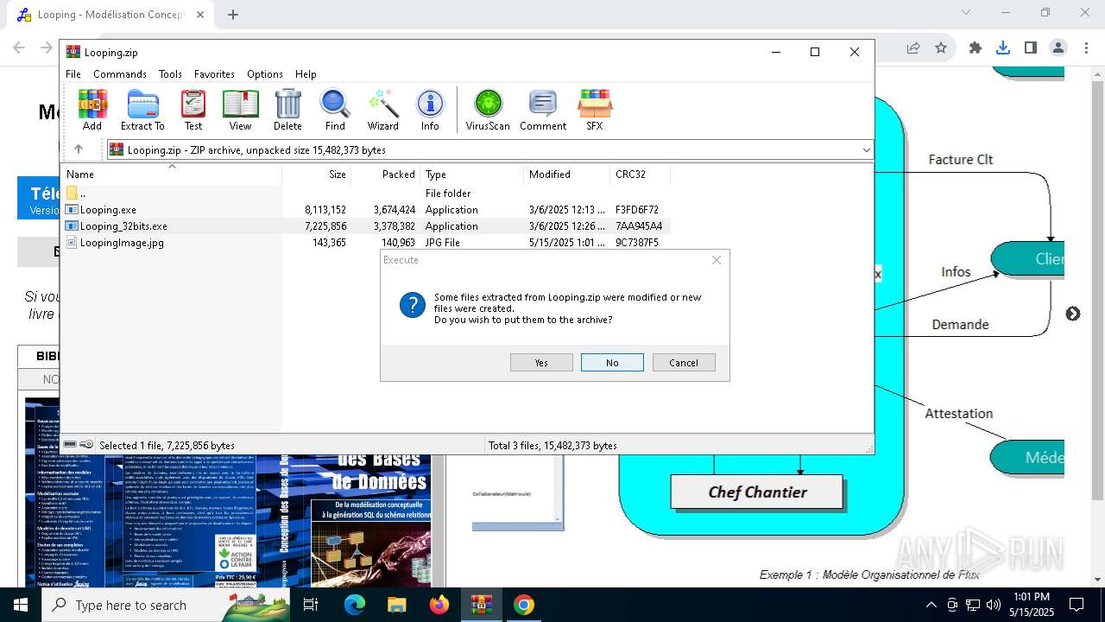The width and height of the screenshot is (1105, 622).
Task: Click No in the Execute dialog
Action: (x=612, y=363)
